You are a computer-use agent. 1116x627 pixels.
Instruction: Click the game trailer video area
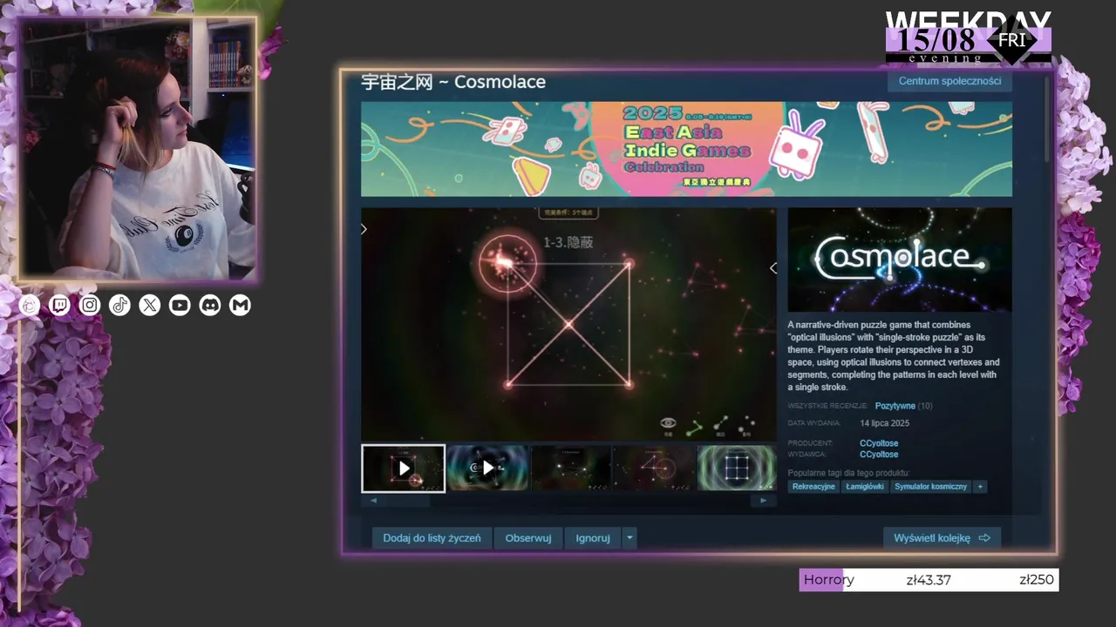(x=568, y=324)
